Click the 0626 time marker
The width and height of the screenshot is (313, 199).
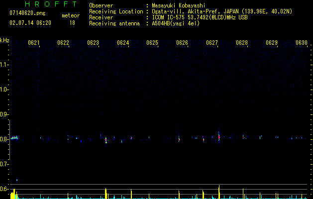182,43
